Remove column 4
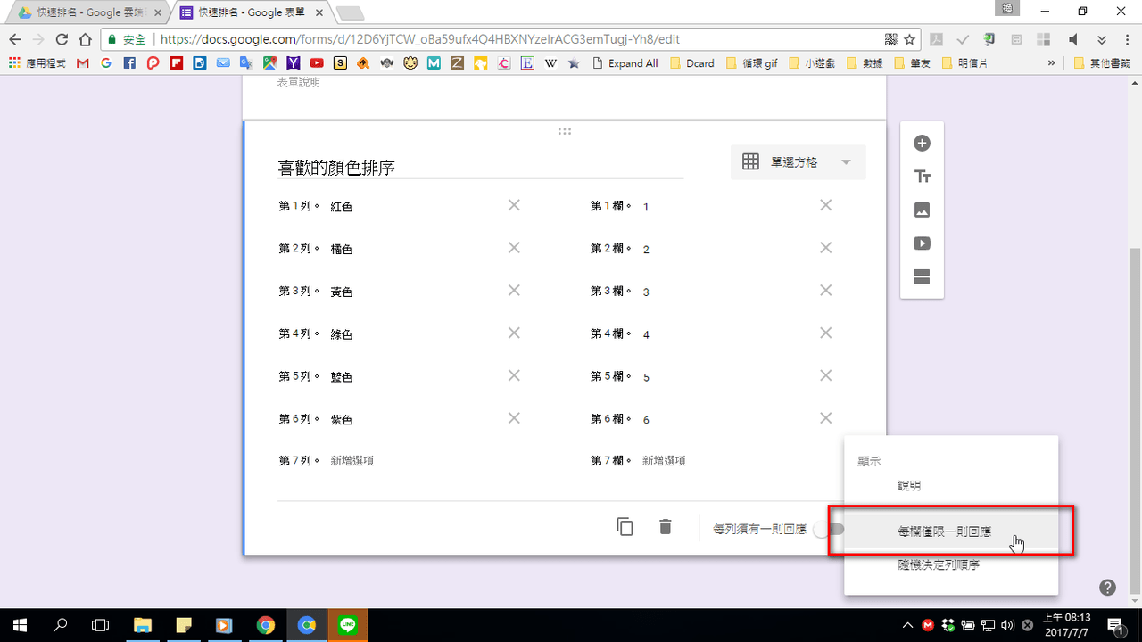Viewport: 1142px width, 642px height. [x=826, y=333]
